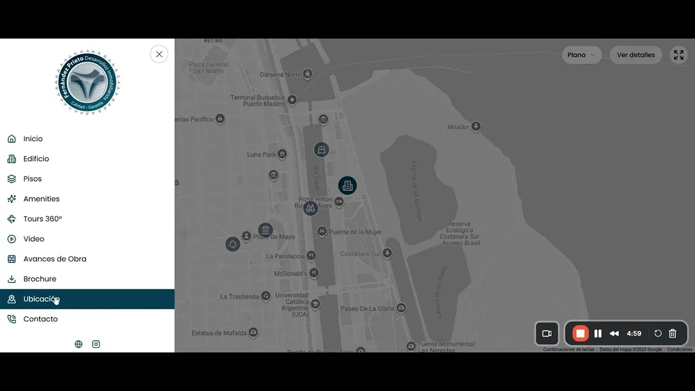Image resolution: width=695 pixels, height=391 pixels.
Task: Delete the recording with trash icon
Action: pos(673,333)
